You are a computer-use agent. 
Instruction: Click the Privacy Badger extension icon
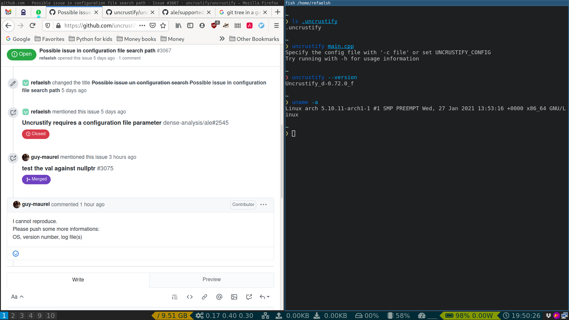point(226,25)
